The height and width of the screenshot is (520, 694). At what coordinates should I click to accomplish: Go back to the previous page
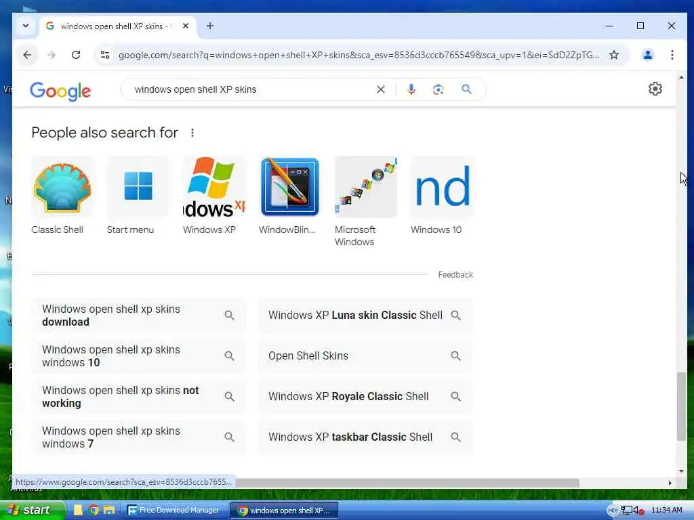click(27, 55)
